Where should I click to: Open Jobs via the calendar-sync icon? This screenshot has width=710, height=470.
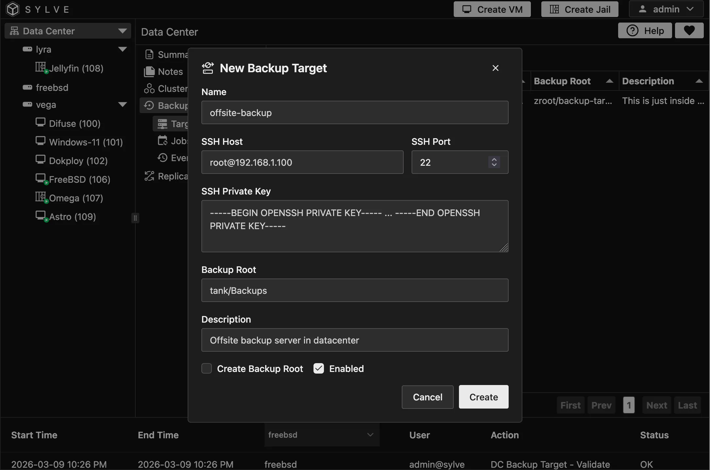click(x=162, y=141)
